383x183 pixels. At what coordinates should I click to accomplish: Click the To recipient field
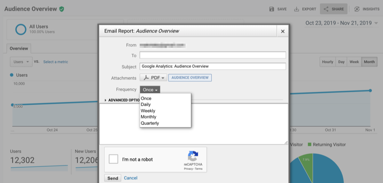click(x=213, y=55)
